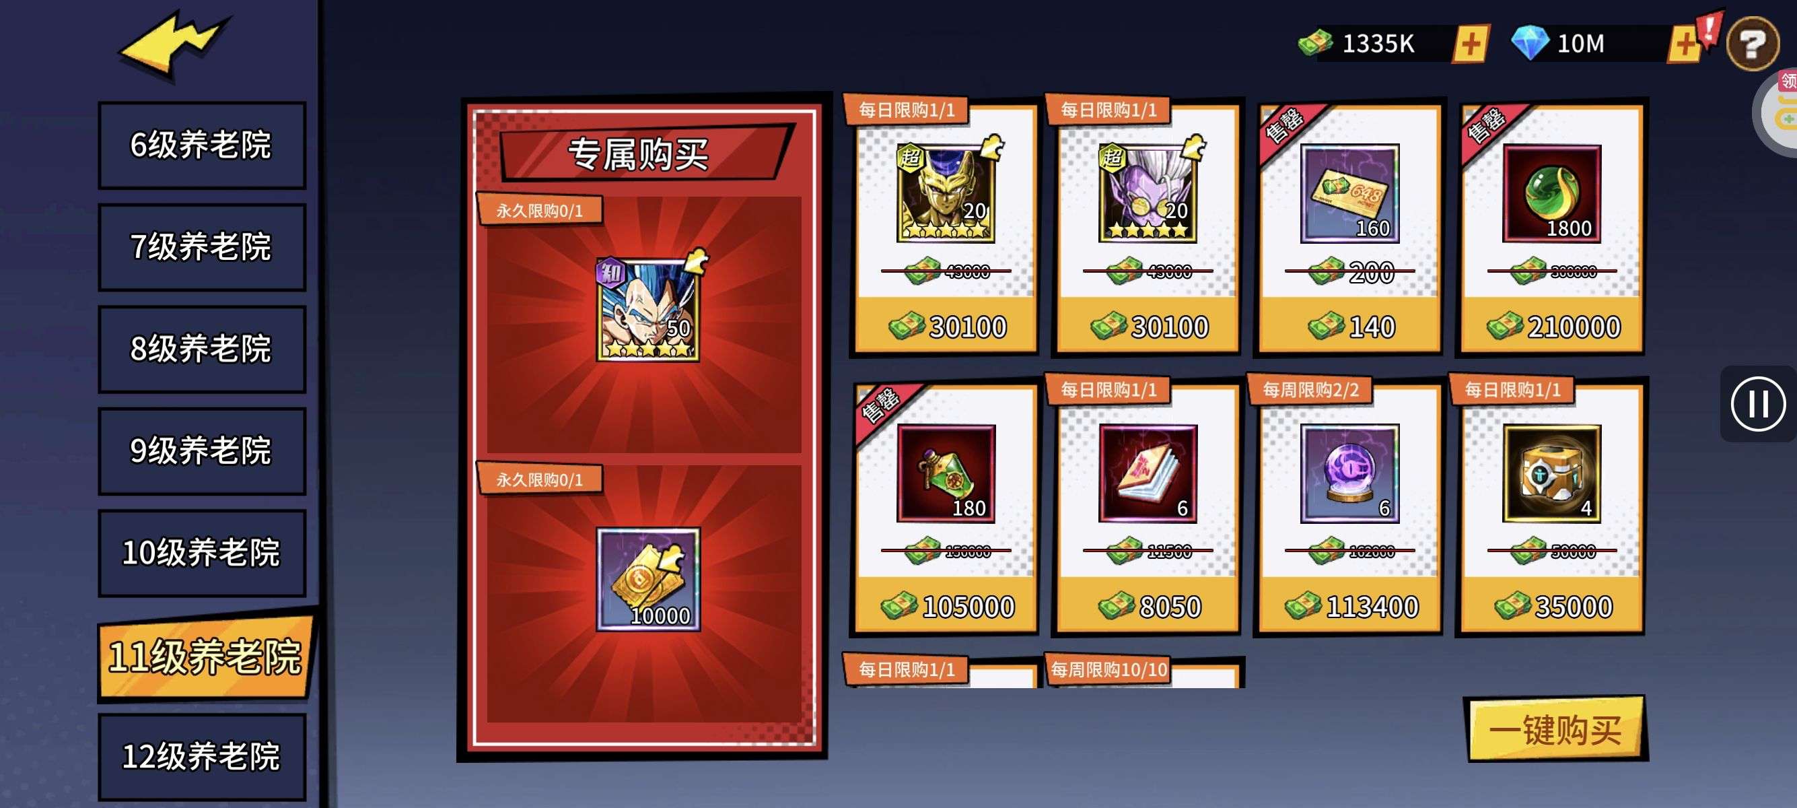
Task: Click the 一键购买 button
Action: pos(1556,729)
